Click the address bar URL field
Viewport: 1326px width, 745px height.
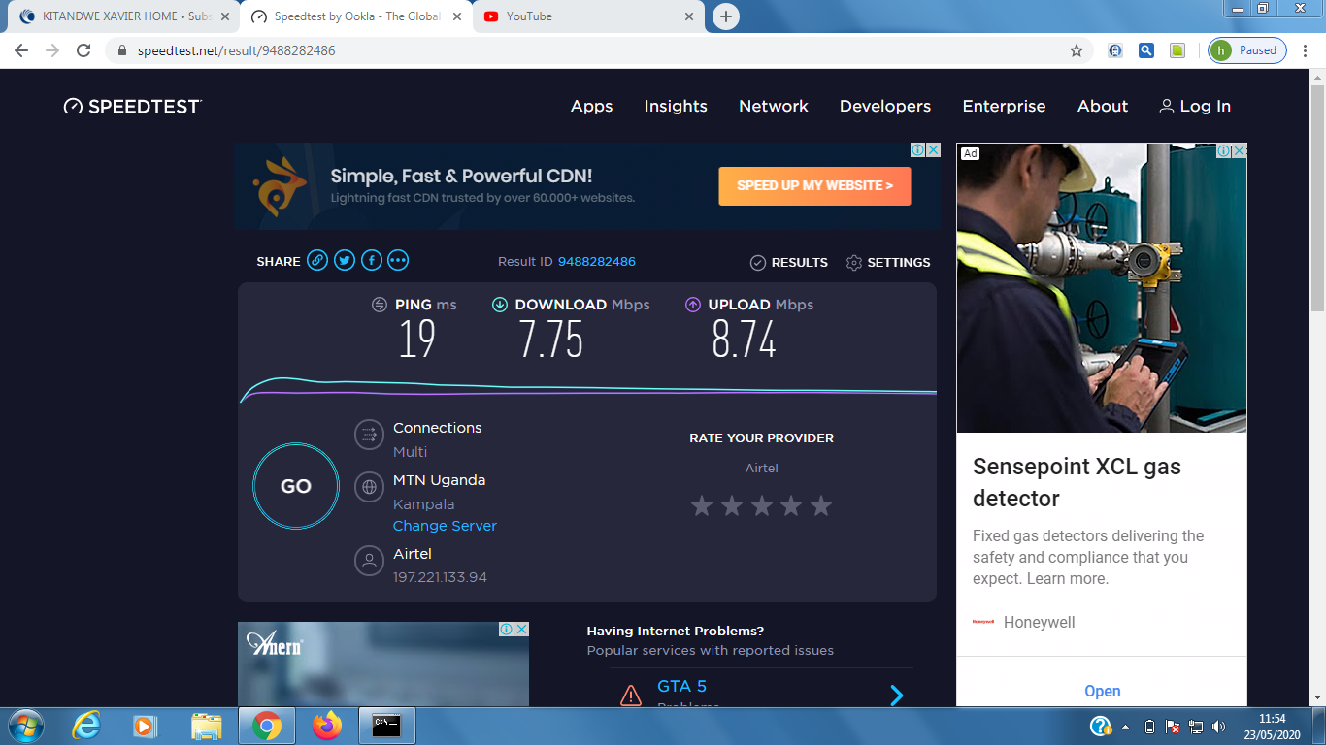coord(582,50)
